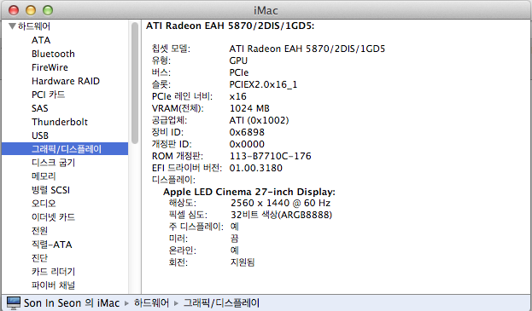
Task: Select Bluetooth in the sidebar
Action: point(53,54)
